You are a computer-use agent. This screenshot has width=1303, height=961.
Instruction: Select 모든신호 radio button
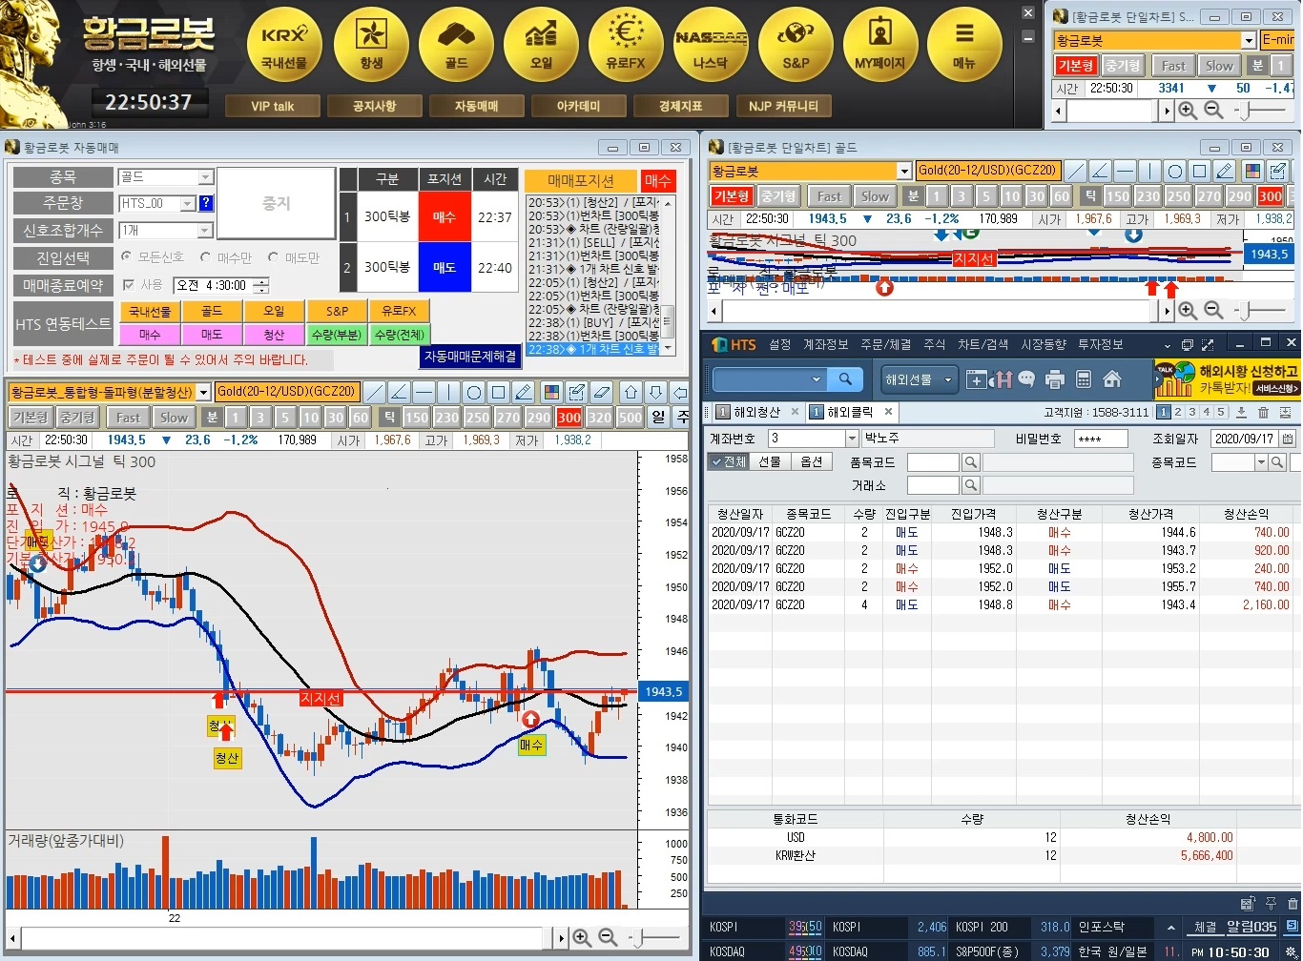click(127, 257)
